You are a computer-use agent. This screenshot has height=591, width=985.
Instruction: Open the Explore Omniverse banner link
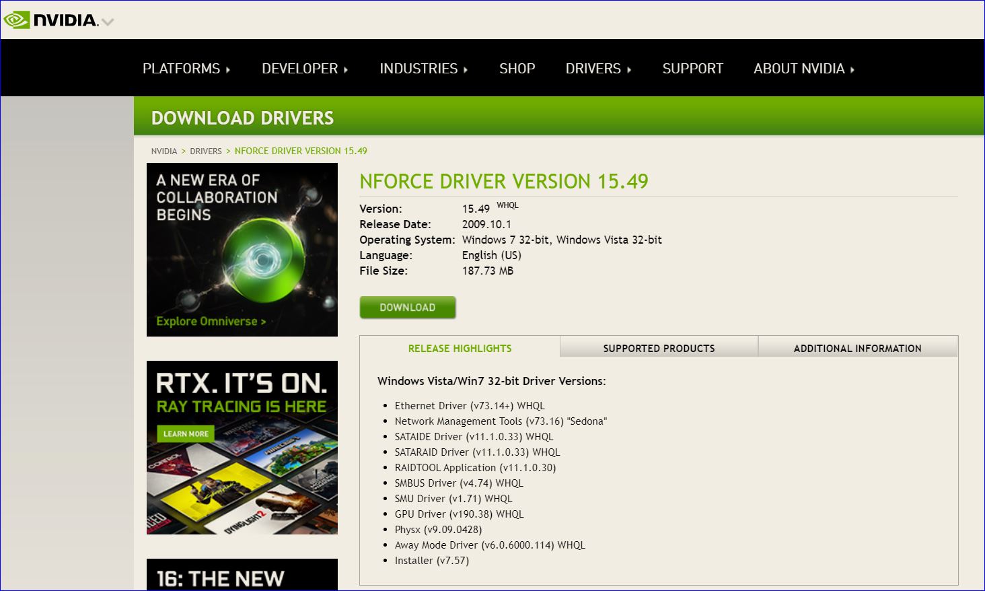tap(211, 321)
